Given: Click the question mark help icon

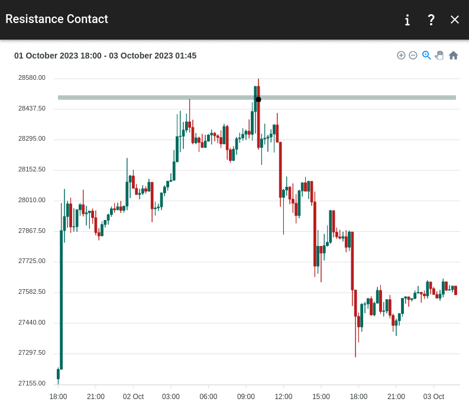Looking at the screenshot, I should (431, 20).
